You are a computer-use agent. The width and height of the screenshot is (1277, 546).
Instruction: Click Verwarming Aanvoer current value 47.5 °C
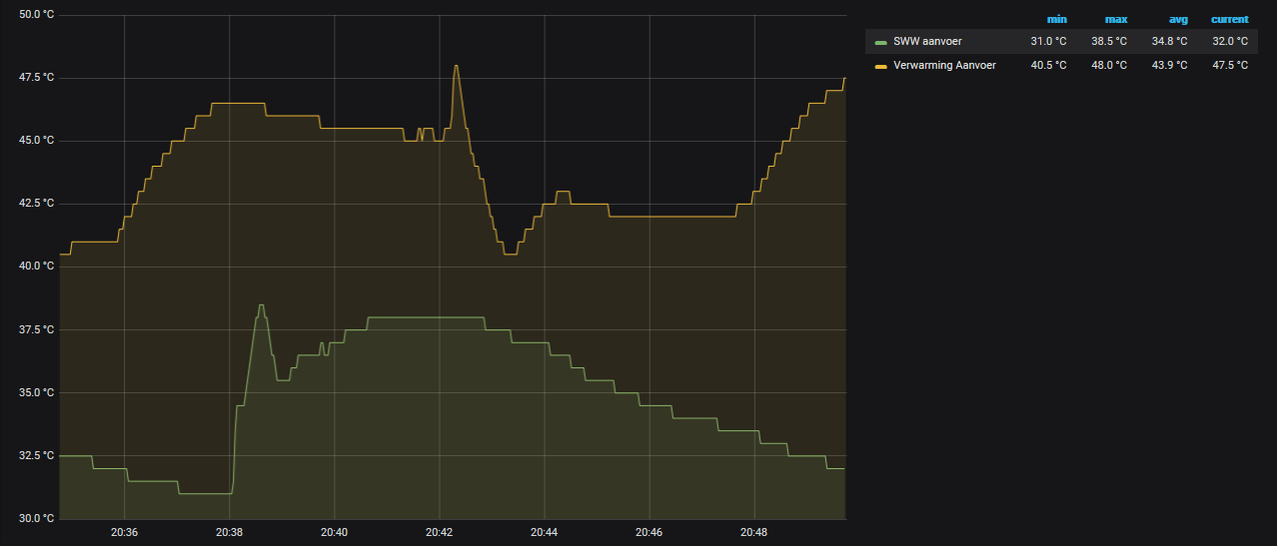click(x=1230, y=65)
